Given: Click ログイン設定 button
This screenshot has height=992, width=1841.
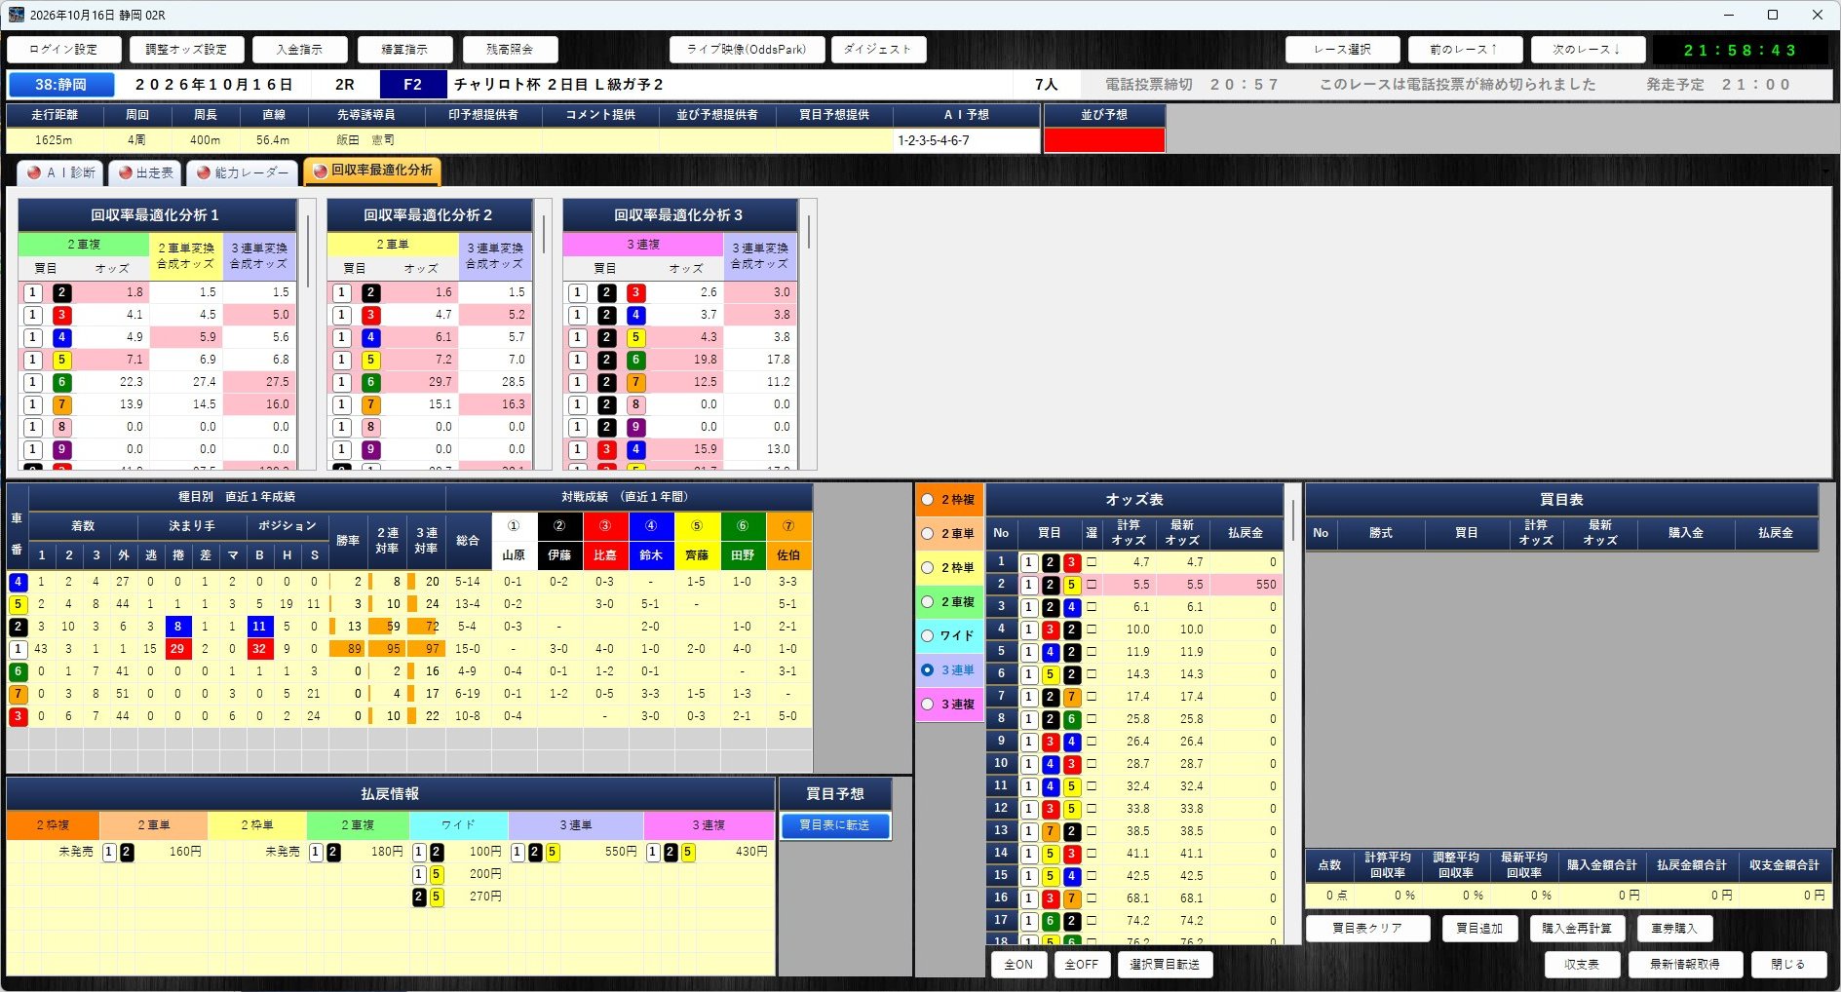Looking at the screenshot, I should [x=63, y=50].
